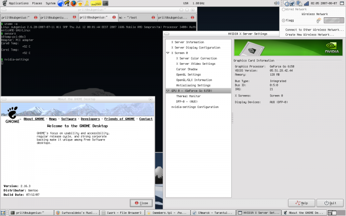
Task: Select X Server Display Configuration item
Action: (x=196, y=48)
